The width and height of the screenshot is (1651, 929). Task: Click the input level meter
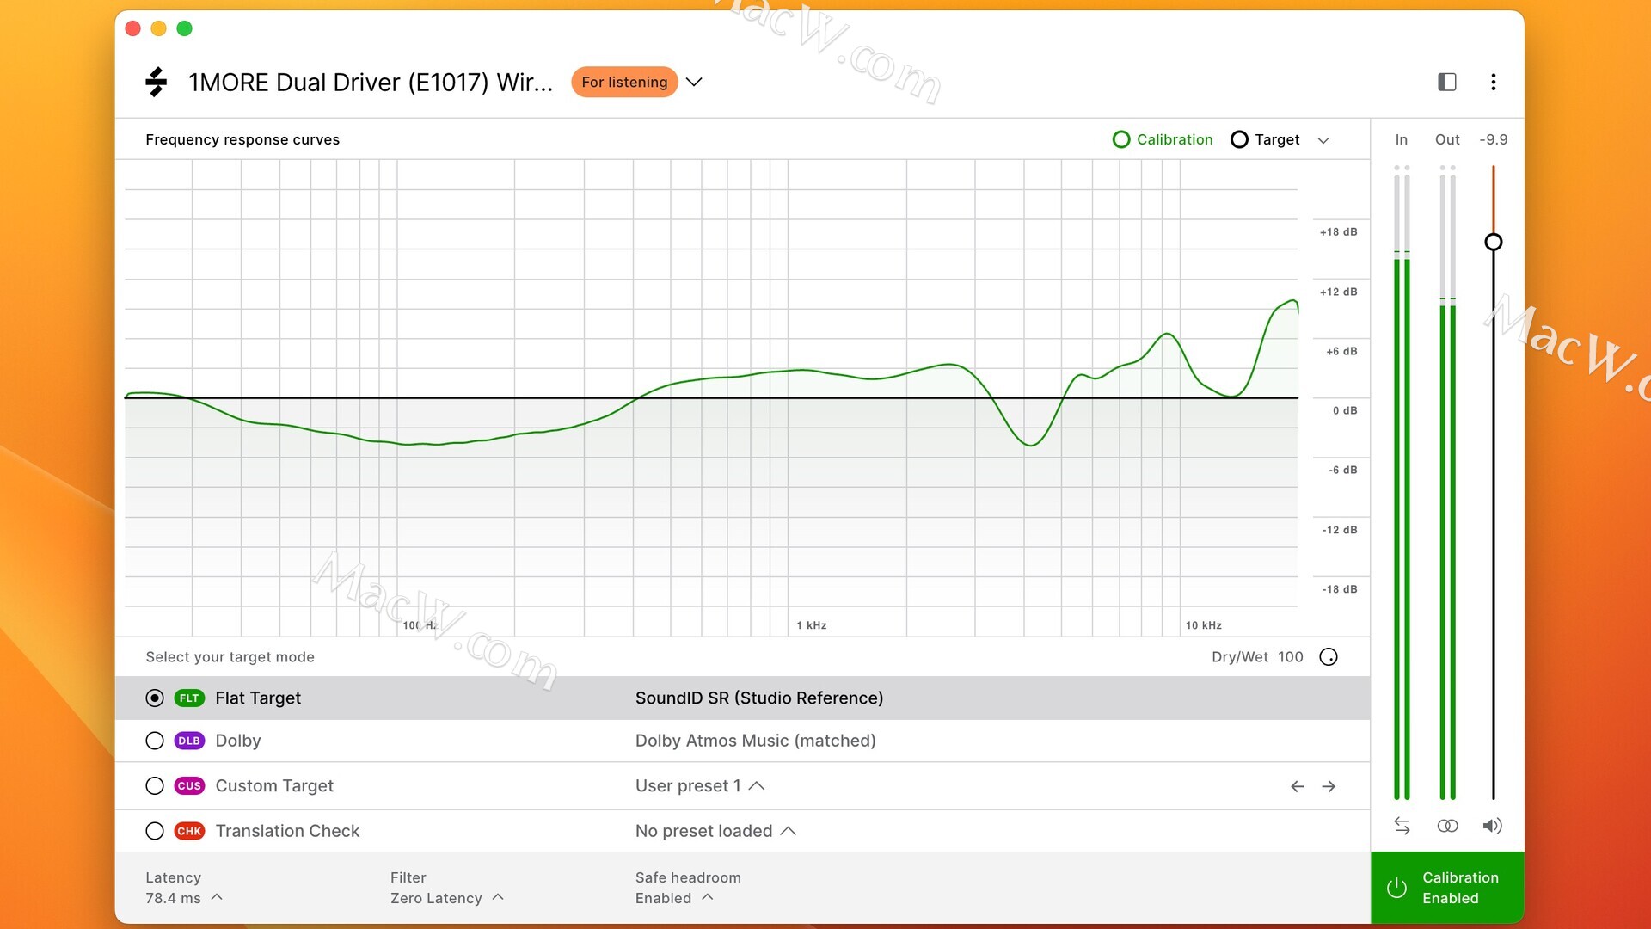click(1402, 482)
